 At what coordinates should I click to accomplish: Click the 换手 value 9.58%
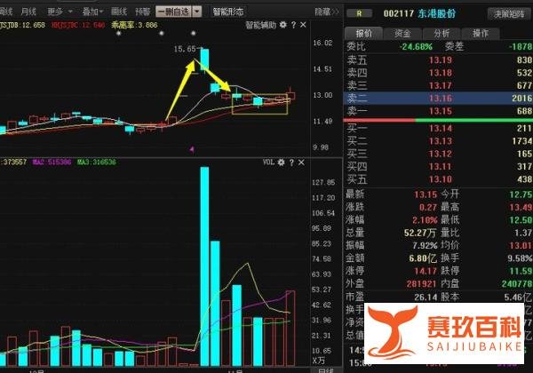coord(520,258)
